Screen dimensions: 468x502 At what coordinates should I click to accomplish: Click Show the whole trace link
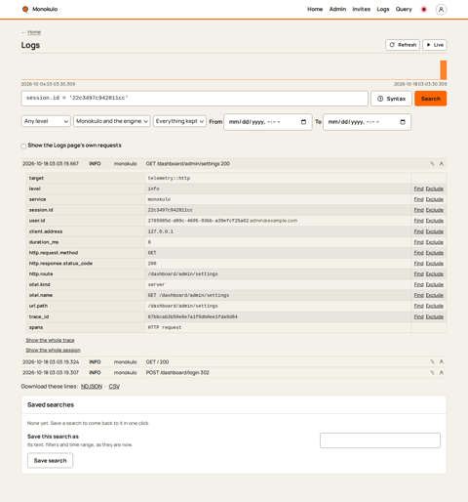click(50, 340)
